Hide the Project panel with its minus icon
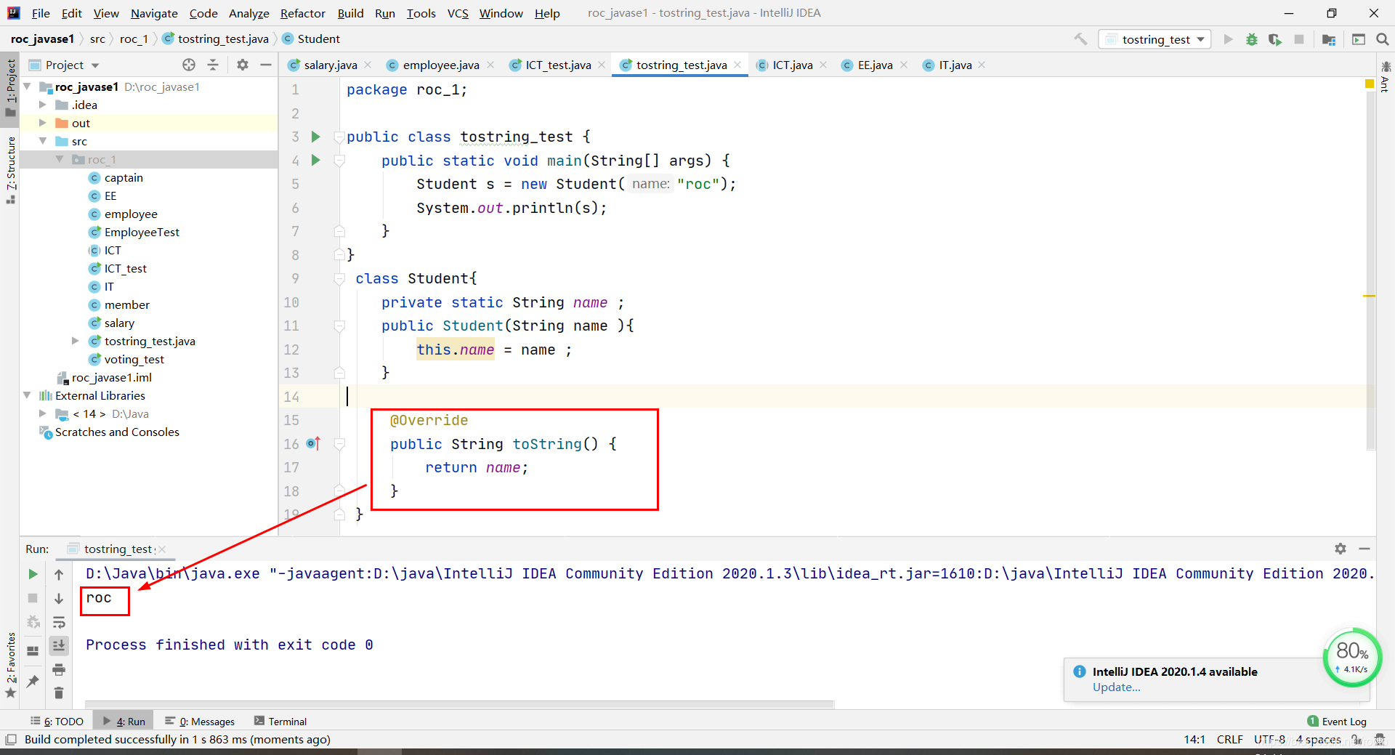 pyautogui.click(x=266, y=65)
